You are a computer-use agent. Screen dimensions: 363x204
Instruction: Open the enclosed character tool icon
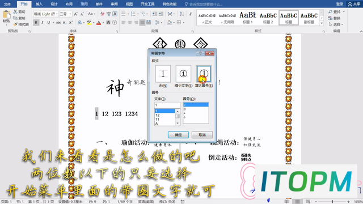(115, 23)
